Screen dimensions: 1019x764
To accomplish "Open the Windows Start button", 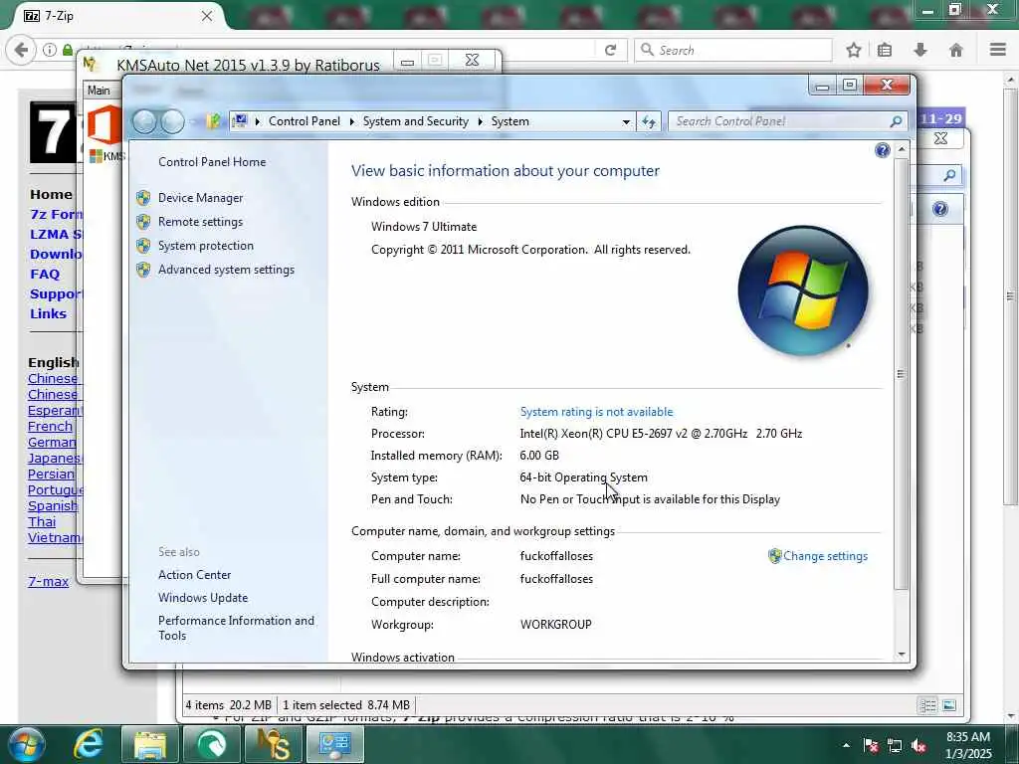I will (27, 744).
